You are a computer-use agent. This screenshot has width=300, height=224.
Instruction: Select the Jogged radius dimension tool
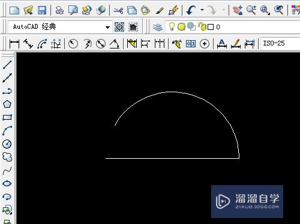(87, 44)
